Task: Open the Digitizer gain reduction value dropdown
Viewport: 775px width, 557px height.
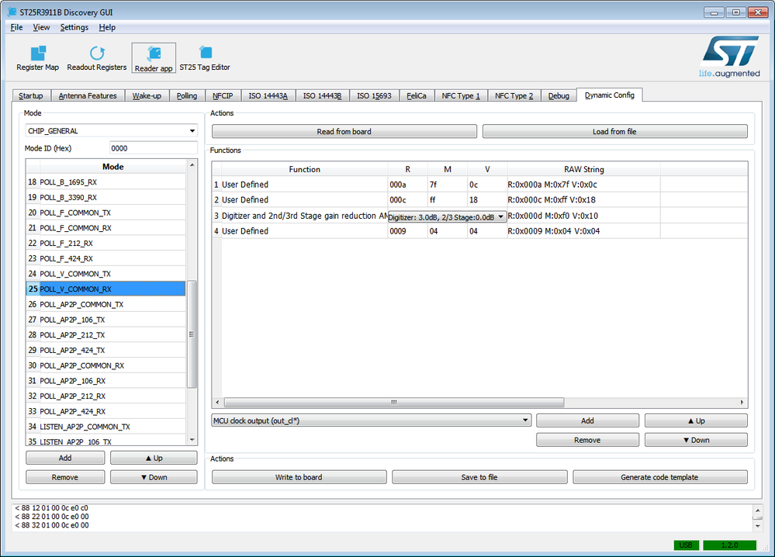Action: (447, 217)
